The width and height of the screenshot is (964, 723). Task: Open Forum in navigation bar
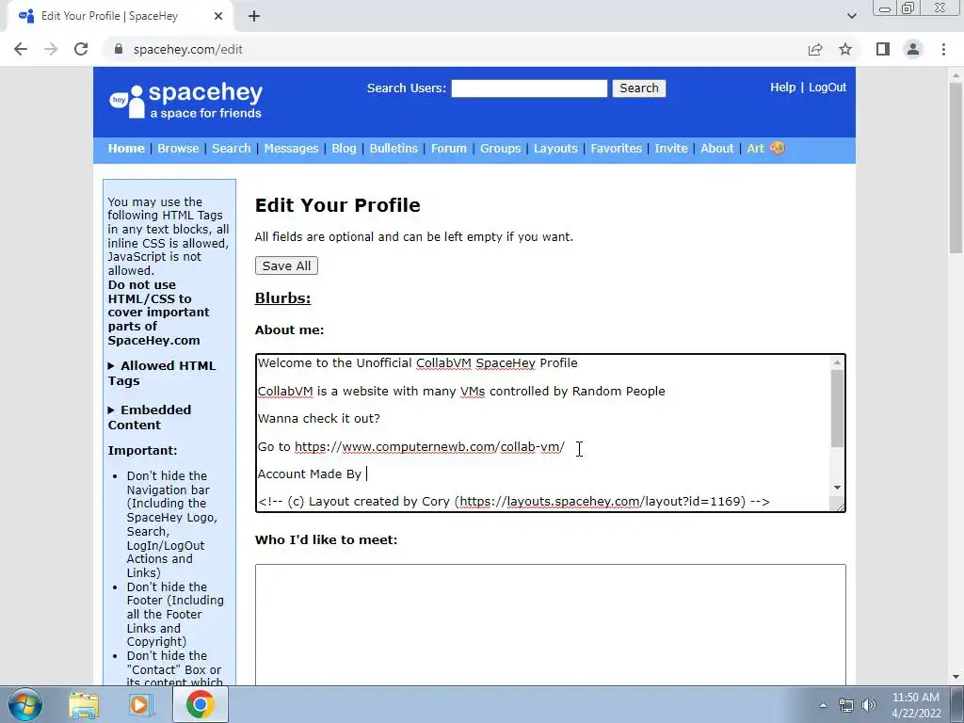[x=449, y=148]
